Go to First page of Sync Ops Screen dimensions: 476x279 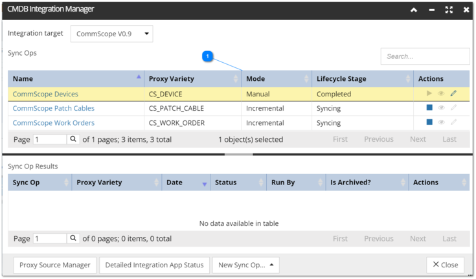340,139
